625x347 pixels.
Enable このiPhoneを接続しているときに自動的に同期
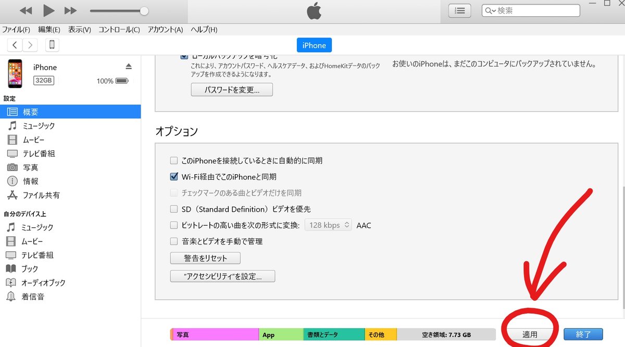[174, 161]
